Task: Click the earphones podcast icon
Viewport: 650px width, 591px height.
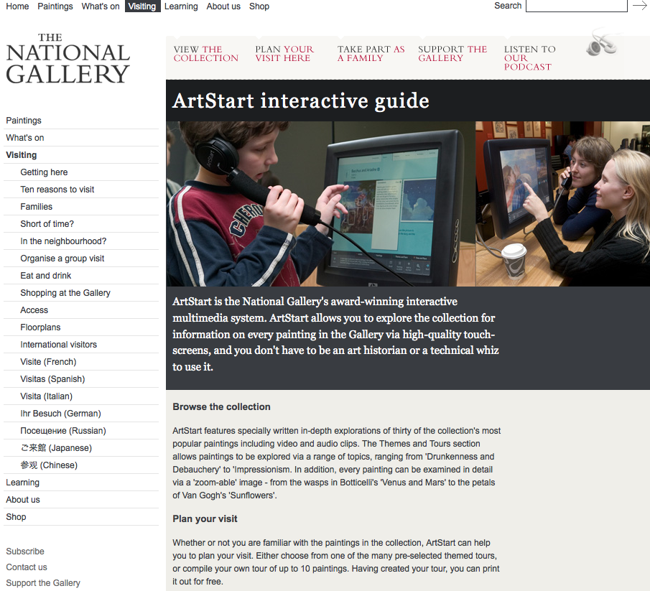Action: pyautogui.click(x=602, y=42)
